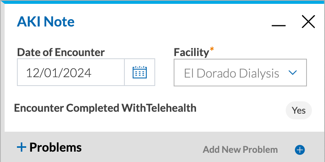This screenshot has height=162, width=325.
Task: Click the orange required asterisk by Facility
Action: 212,50
